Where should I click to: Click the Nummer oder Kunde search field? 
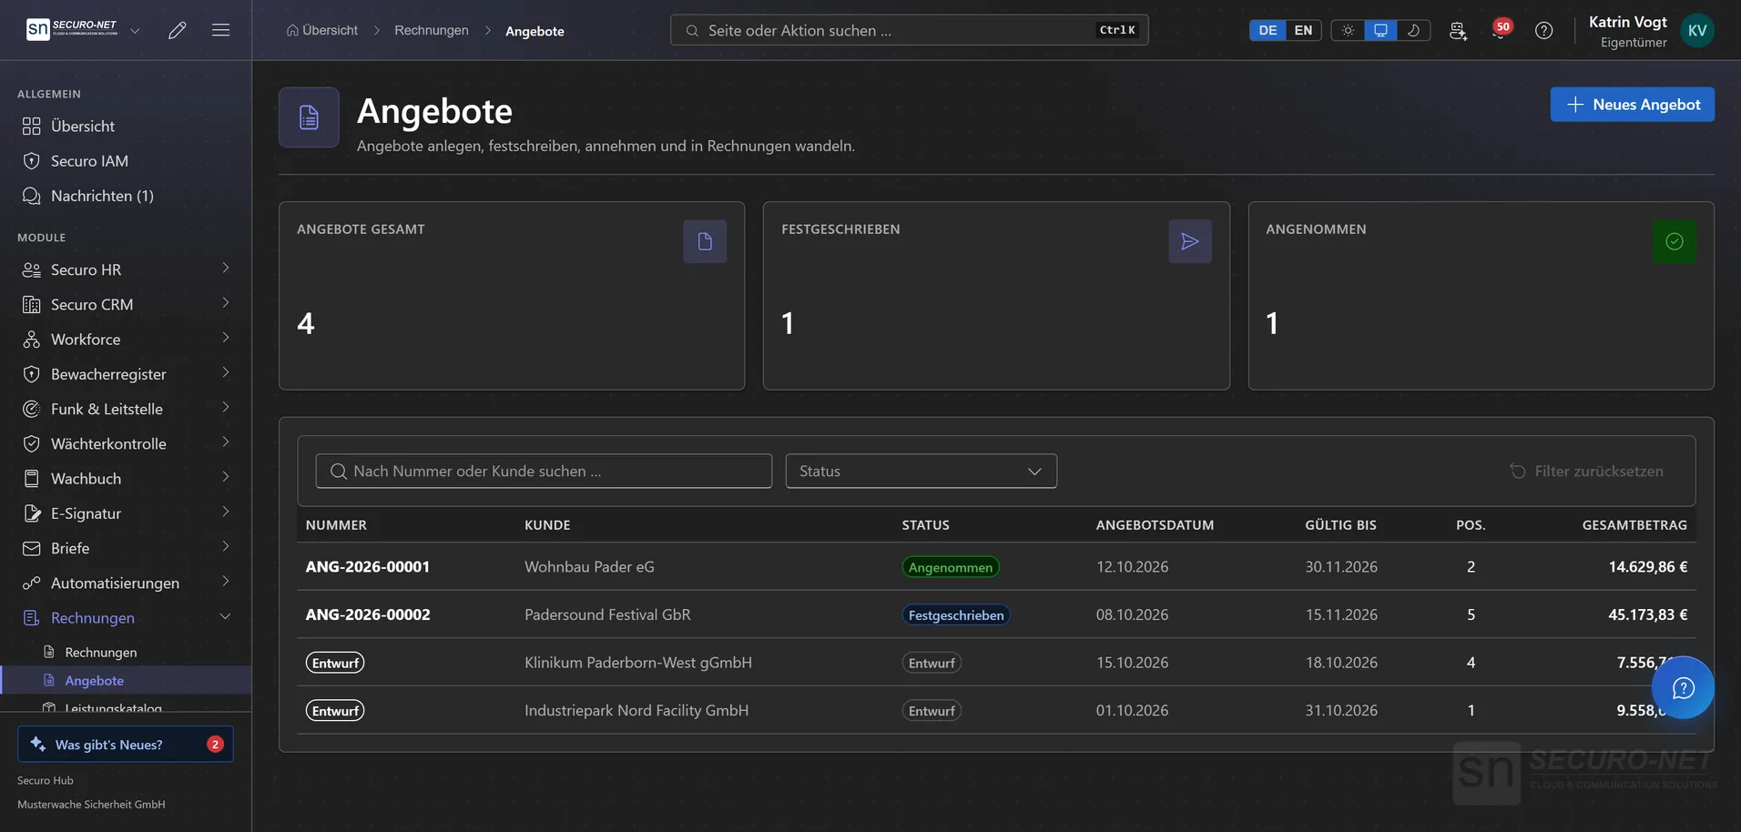point(544,471)
